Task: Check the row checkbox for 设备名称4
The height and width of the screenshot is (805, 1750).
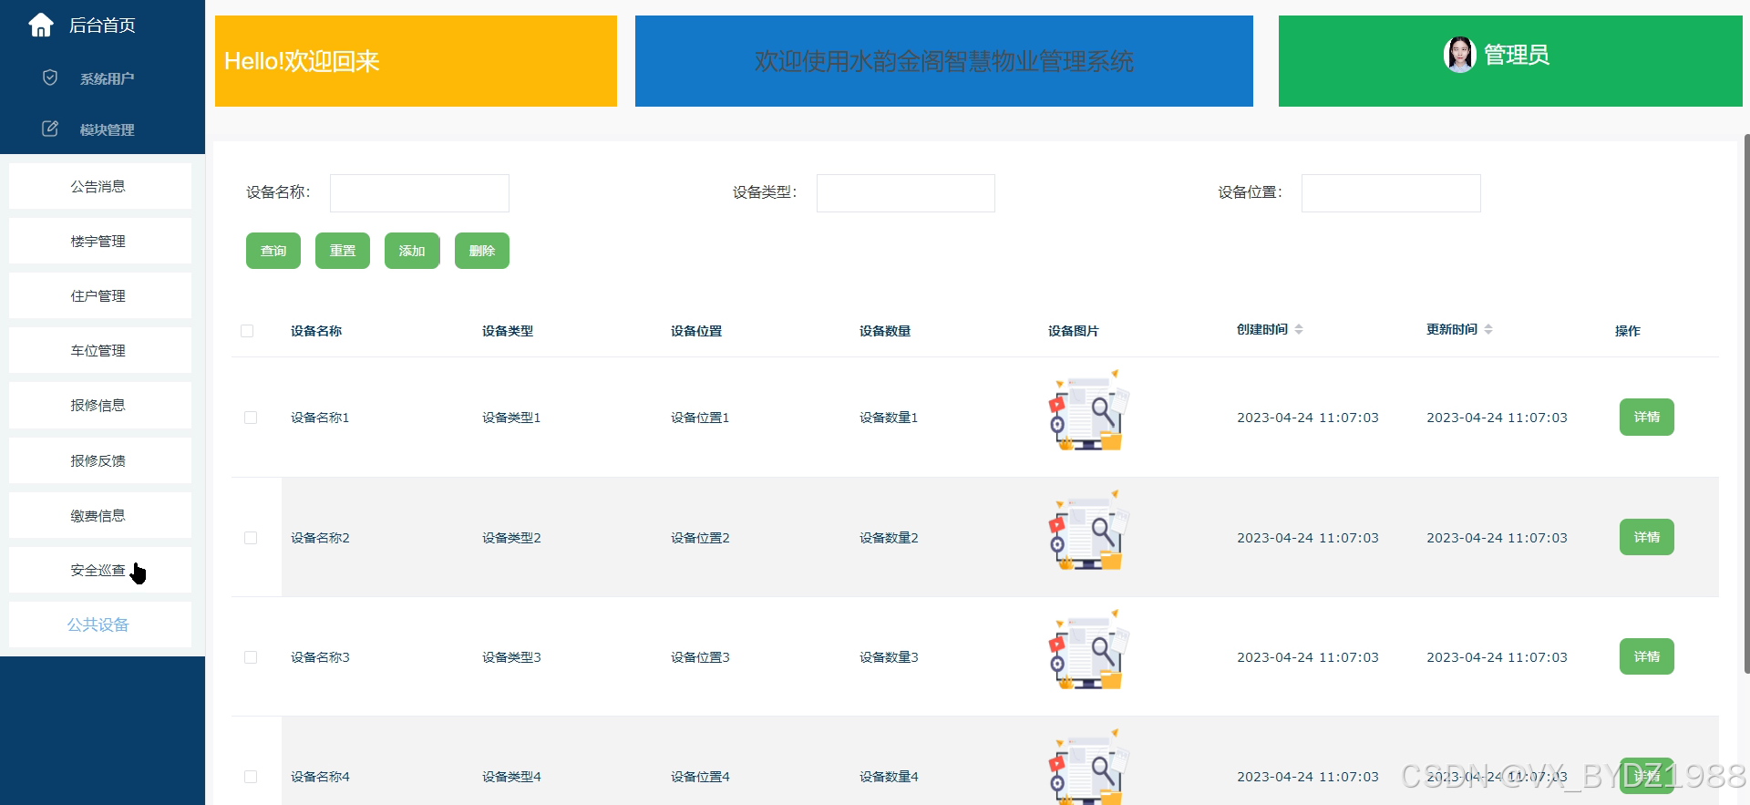Action: point(251,777)
